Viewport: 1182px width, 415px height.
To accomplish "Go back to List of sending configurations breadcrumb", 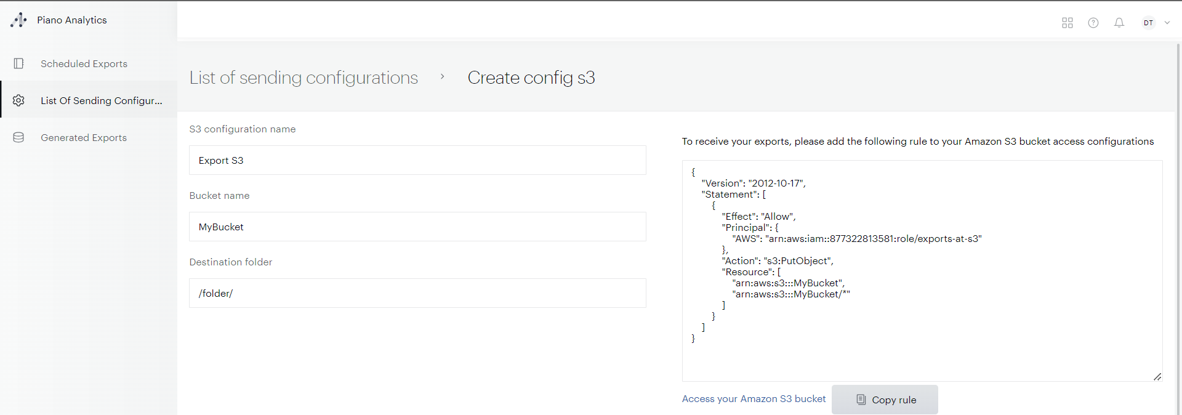I will pyautogui.click(x=304, y=78).
